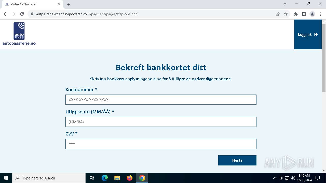Open Task View in the taskbar
Screen dimensions: 326x183
point(92,178)
